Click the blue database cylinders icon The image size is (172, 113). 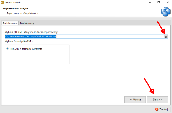pyautogui.click(x=166, y=12)
